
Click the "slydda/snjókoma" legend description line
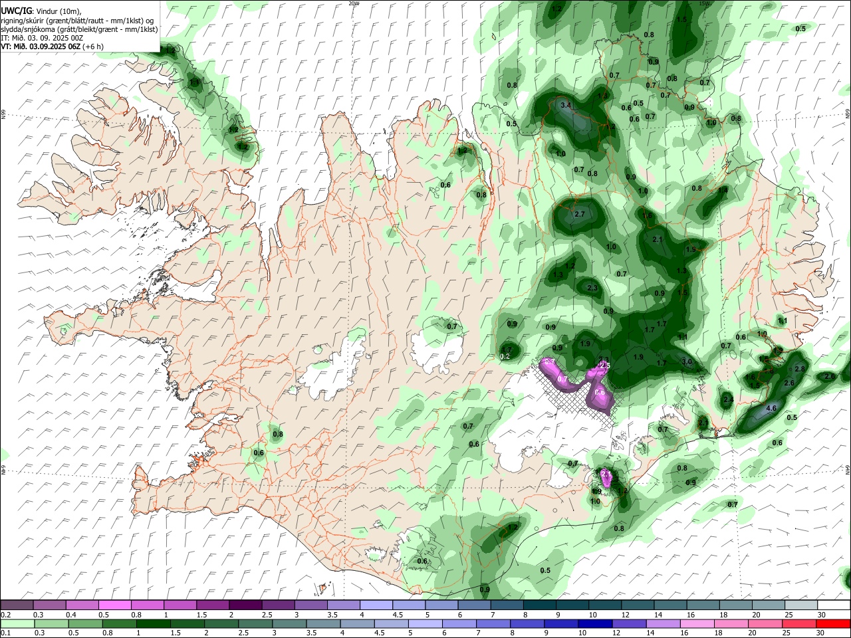[x=79, y=29]
